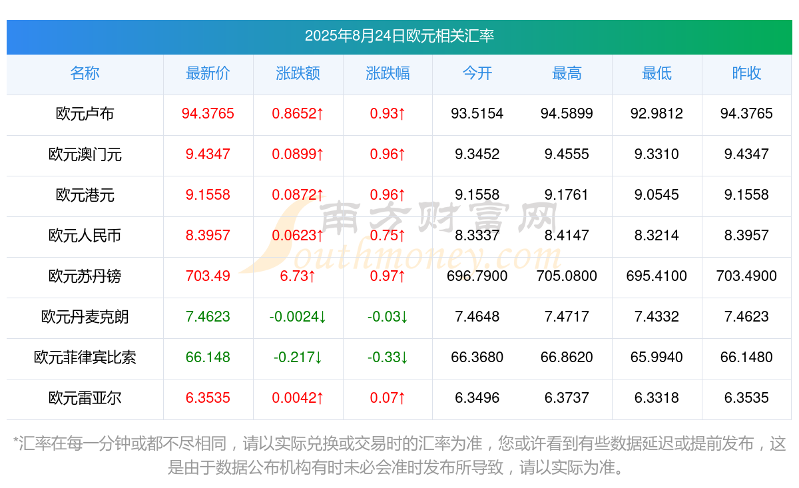Select the 名称 column header

(x=85, y=73)
